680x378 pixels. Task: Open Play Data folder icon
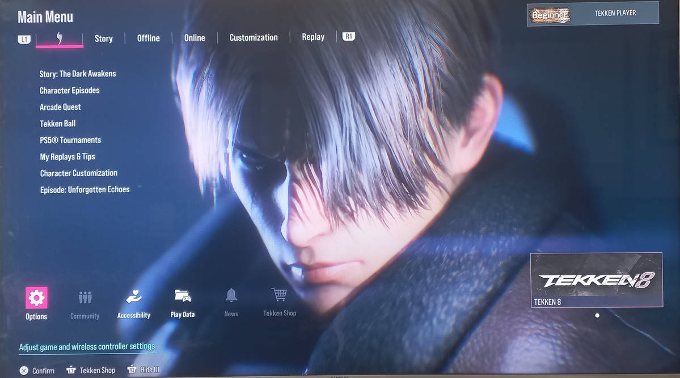pos(183,296)
